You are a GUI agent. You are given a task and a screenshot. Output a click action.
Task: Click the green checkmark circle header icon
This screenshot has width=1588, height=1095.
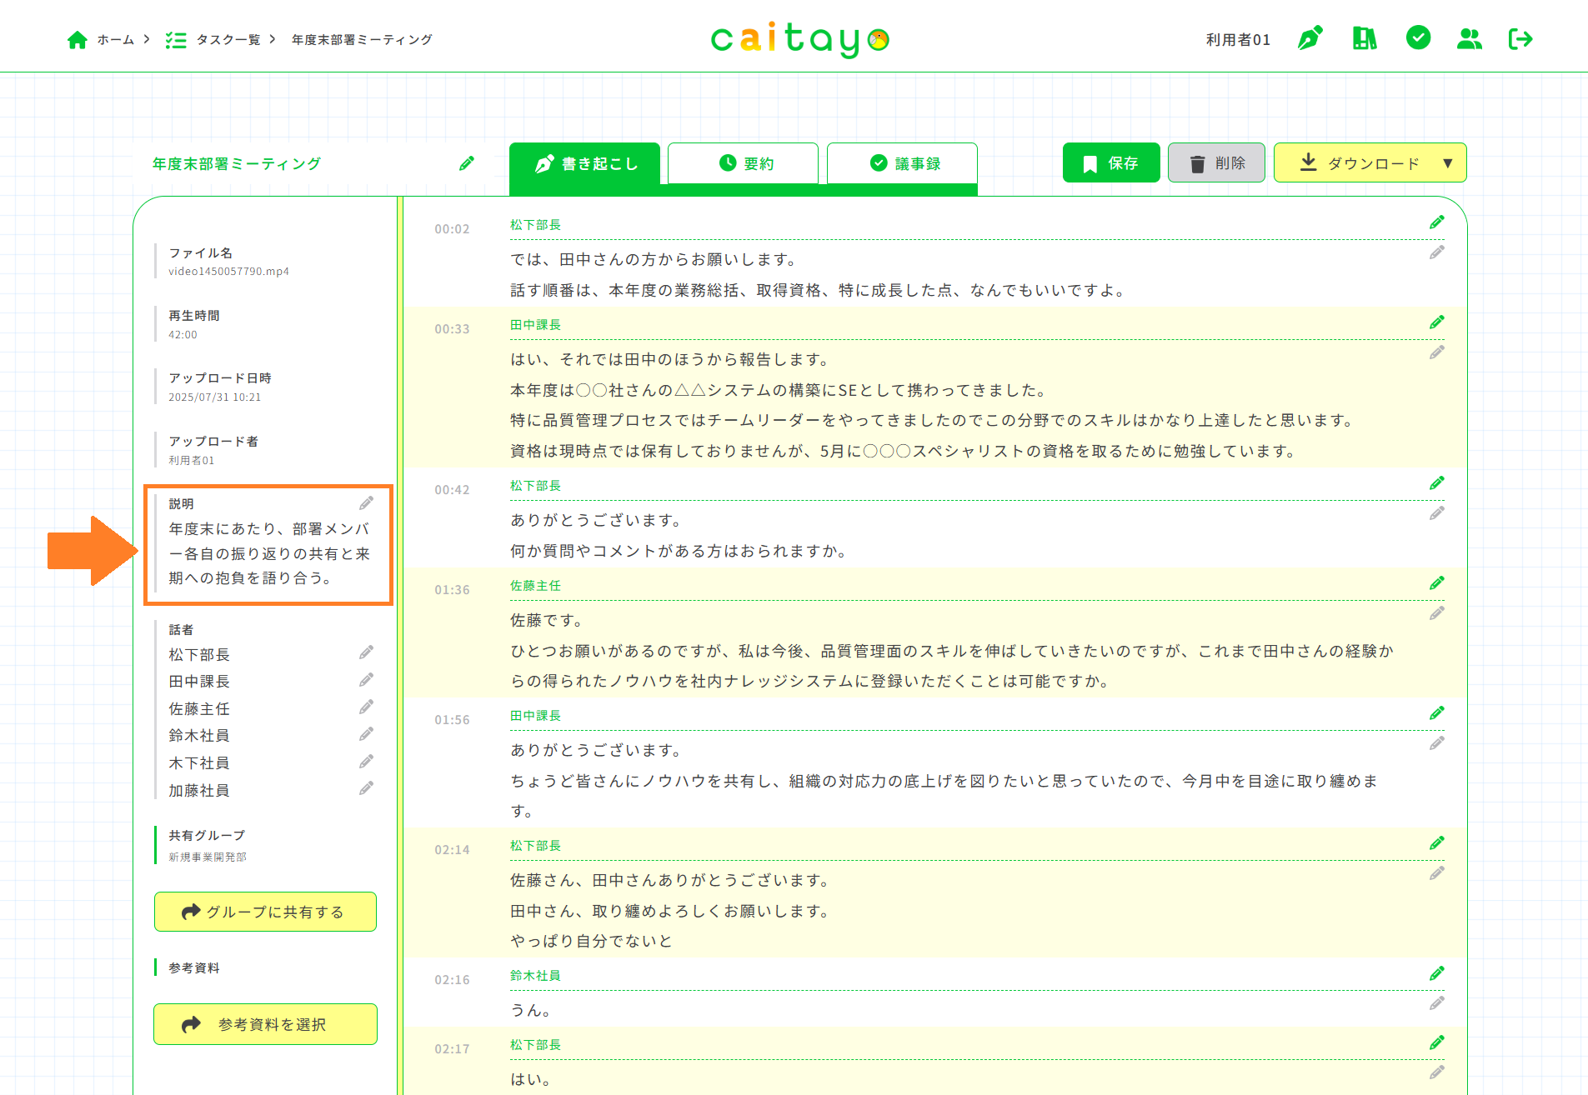[1418, 37]
